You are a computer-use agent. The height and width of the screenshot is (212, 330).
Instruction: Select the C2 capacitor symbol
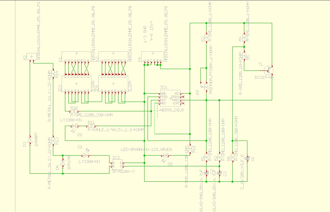click(x=207, y=173)
